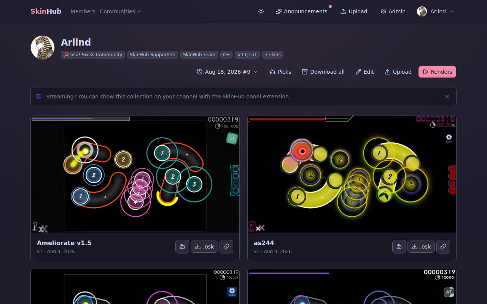Click the Arlind profile avatar image
This screenshot has height=304, width=487.
coord(43,47)
